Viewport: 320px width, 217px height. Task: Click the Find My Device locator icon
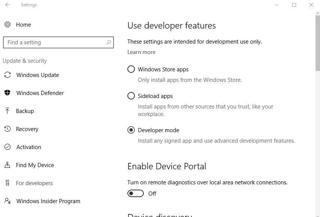(x=7, y=165)
